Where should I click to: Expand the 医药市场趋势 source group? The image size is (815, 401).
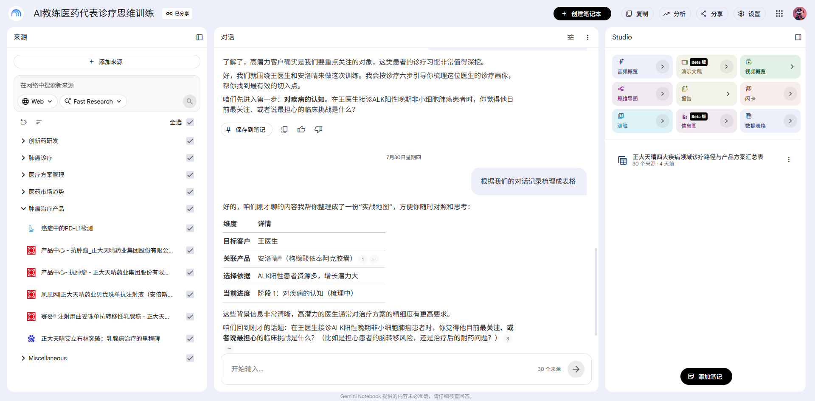[23, 192]
